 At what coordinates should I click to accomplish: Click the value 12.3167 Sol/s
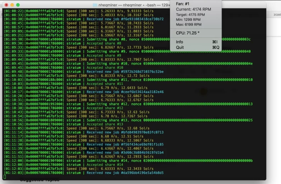pos(140,35)
